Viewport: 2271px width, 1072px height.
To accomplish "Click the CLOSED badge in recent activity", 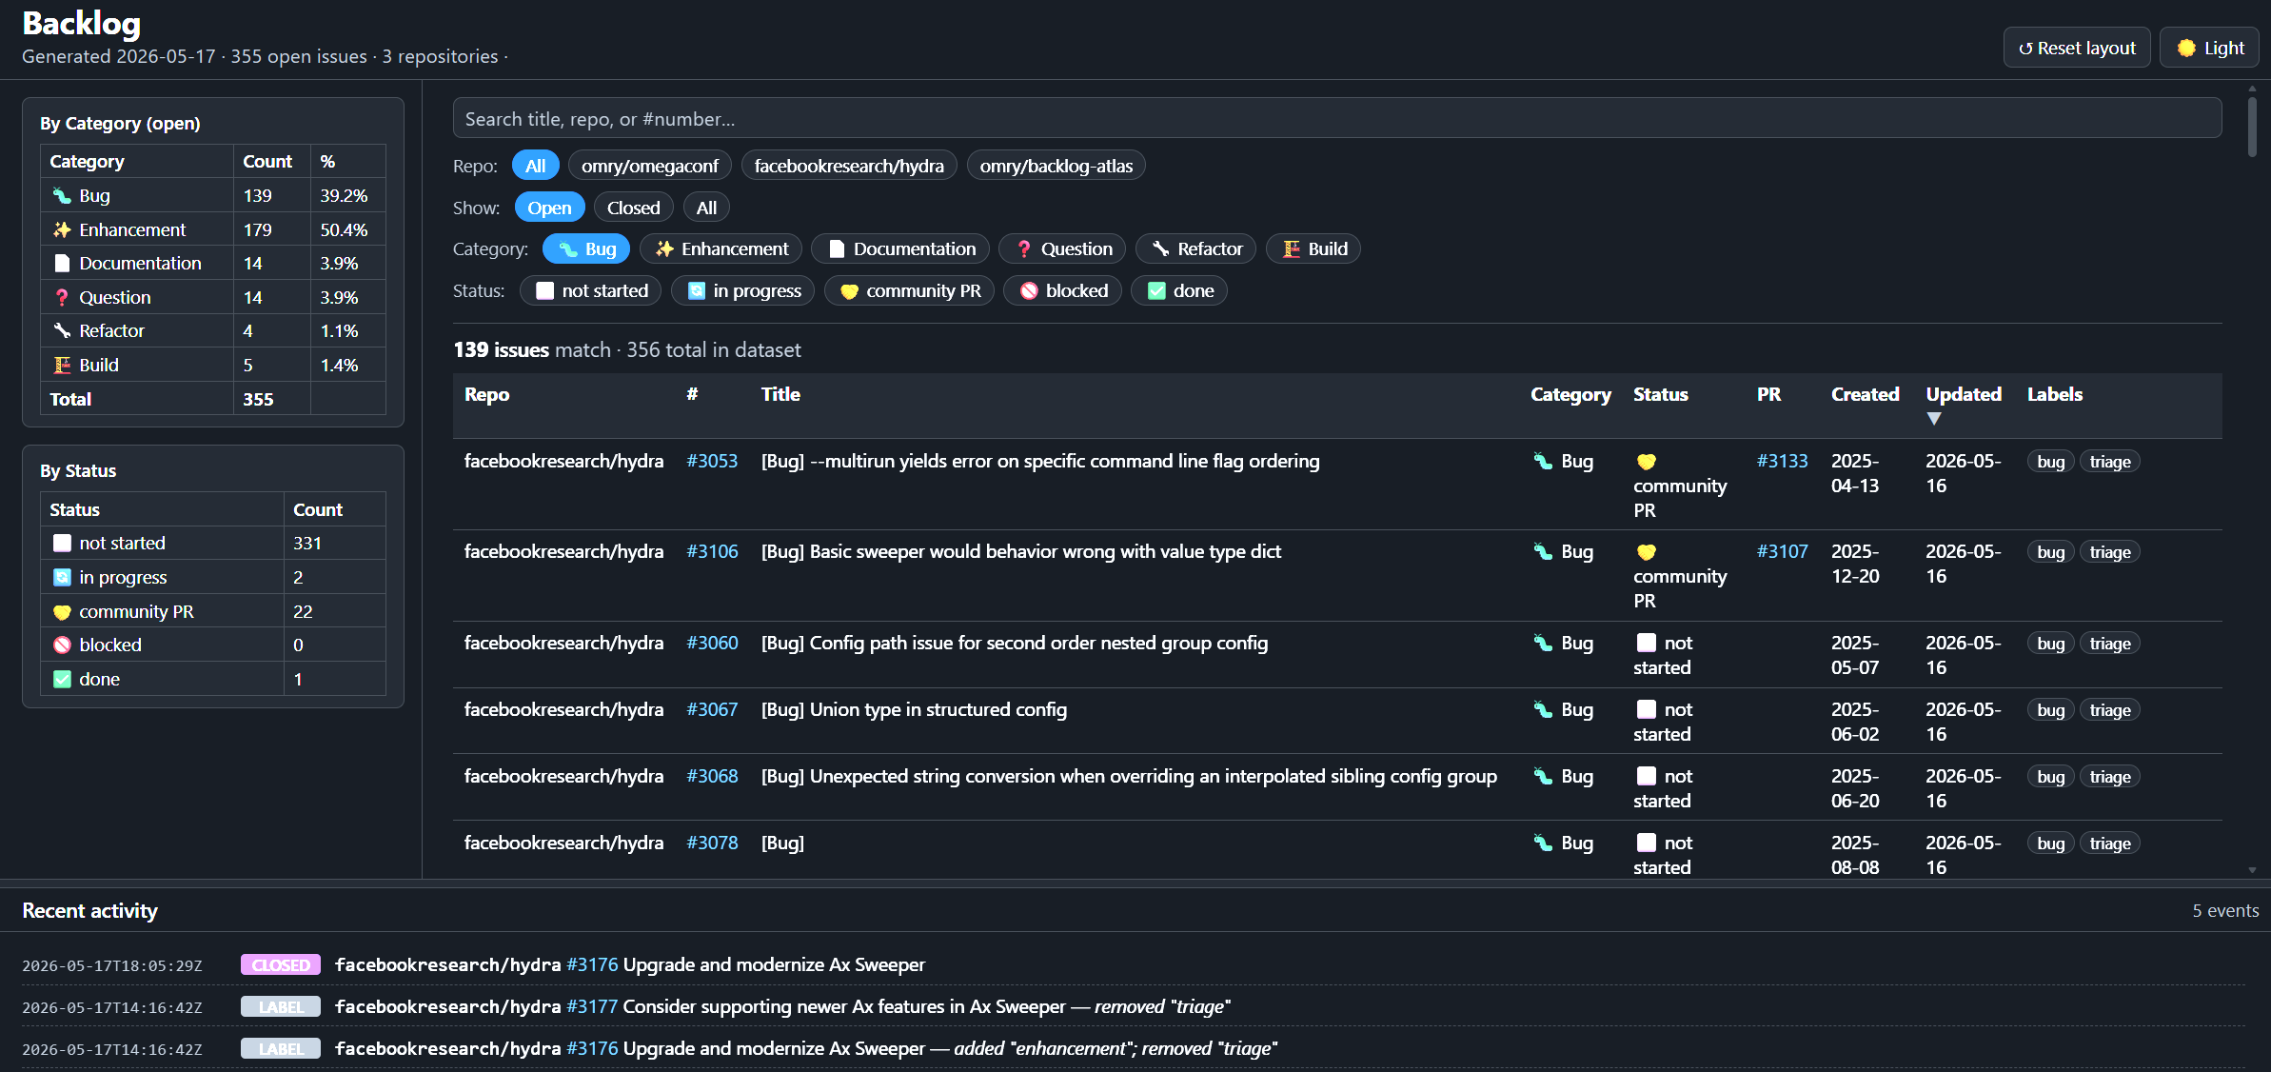I will pyautogui.click(x=281, y=965).
